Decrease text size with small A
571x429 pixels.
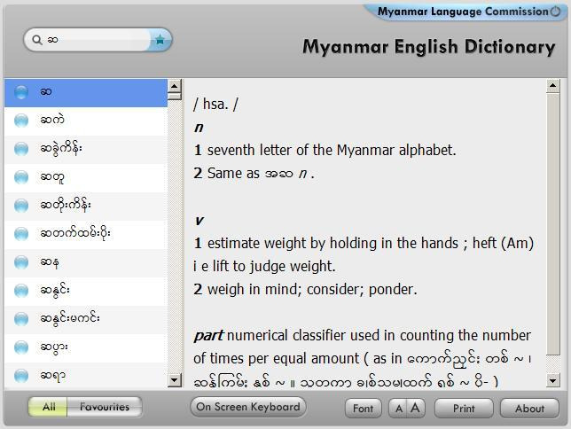coord(398,409)
